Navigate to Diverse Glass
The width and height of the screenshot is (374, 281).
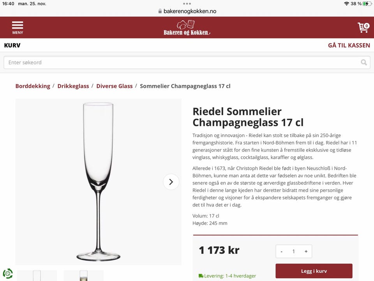tap(115, 86)
